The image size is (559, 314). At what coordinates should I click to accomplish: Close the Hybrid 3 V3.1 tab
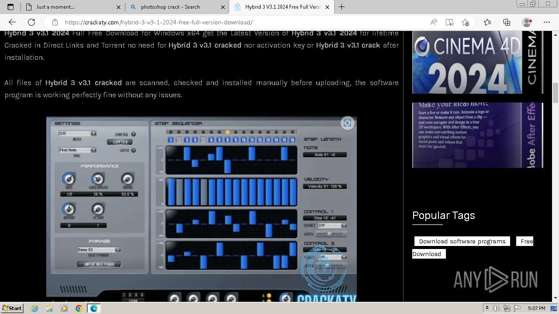328,7
